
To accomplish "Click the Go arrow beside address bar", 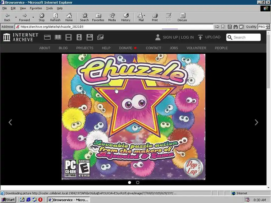I will click(217, 27).
